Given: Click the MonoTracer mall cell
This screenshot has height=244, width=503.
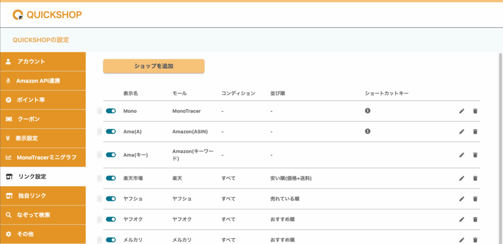Looking at the screenshot, I should 186,111.
